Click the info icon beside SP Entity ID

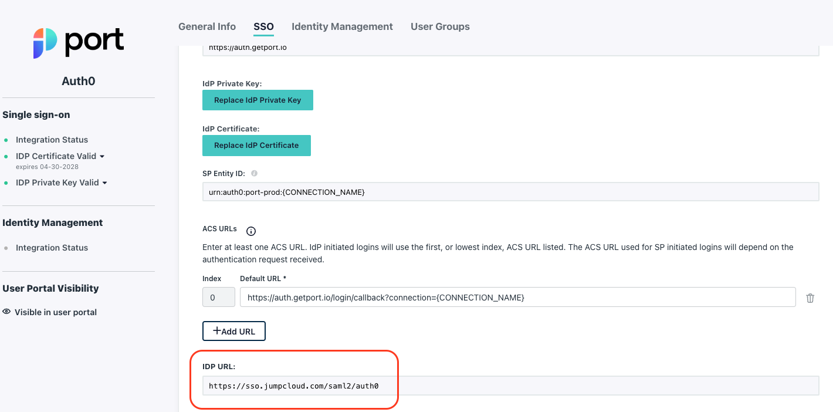click(253, 173)
